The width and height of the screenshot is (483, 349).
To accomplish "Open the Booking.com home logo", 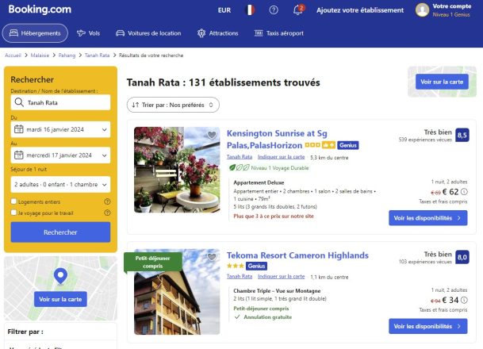I will click(x=40, y=10).
